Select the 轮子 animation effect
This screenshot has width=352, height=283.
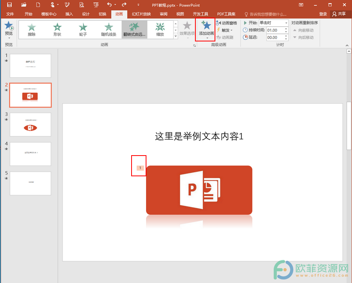tap(83, 30)
